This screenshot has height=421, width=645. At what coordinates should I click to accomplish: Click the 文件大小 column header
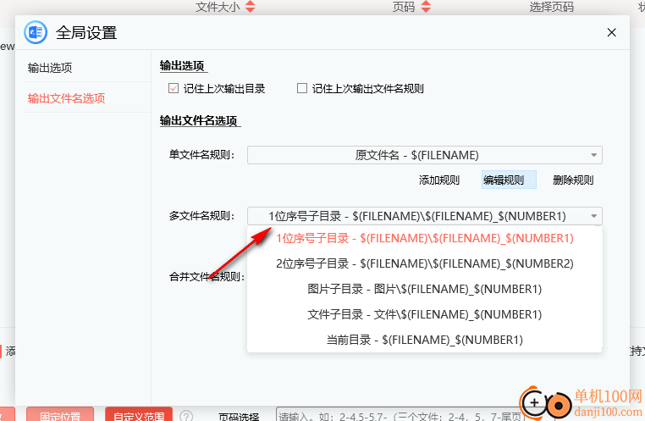(x=218, y=7)
